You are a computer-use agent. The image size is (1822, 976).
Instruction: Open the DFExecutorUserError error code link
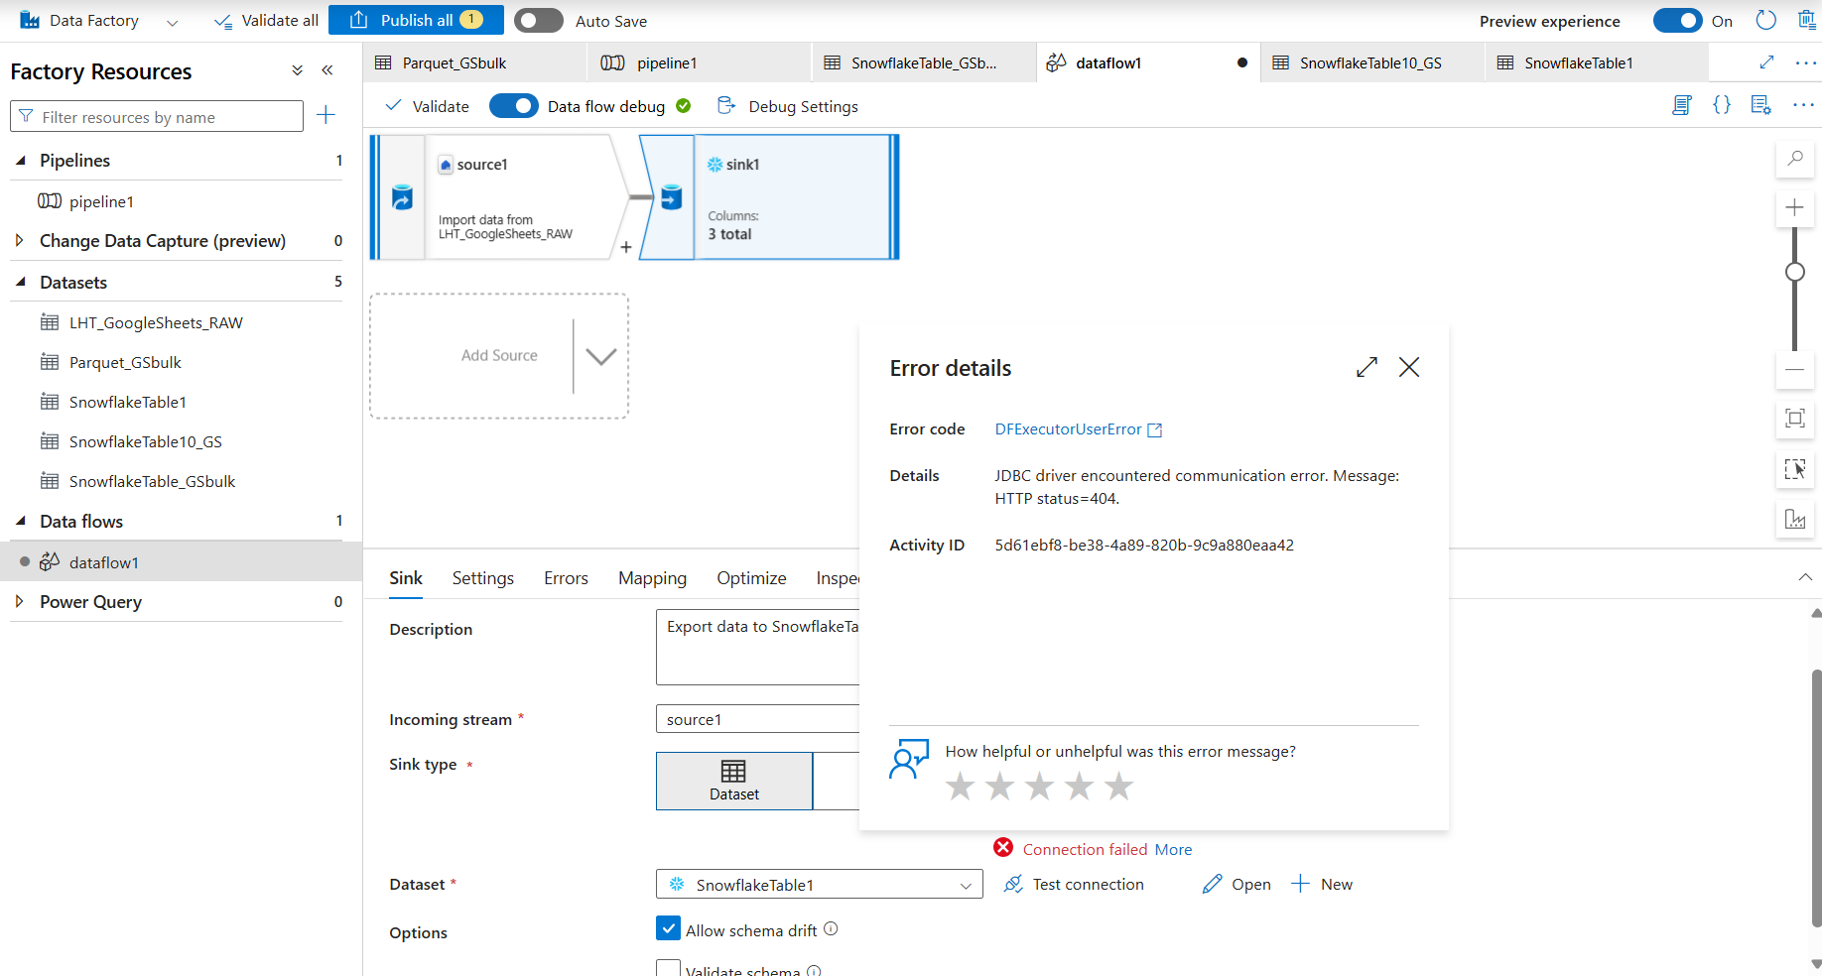[x=1069, y=428]
